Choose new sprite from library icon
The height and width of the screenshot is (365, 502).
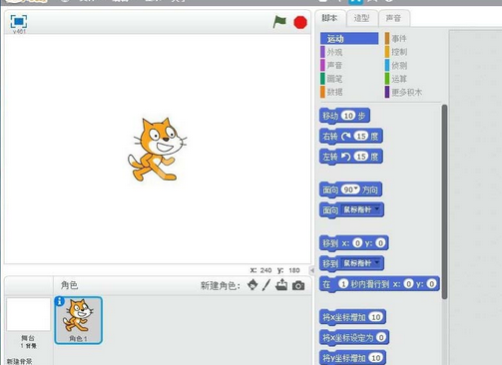click(x=252, y=285)
